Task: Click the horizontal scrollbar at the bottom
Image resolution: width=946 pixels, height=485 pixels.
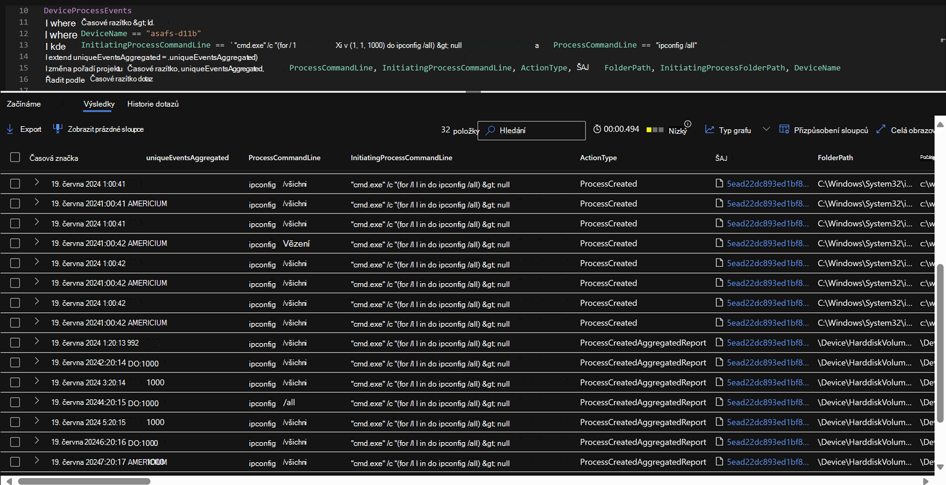Action: (84, 481)
